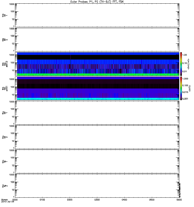
Task: Click the '10' tick of the thc fff 2 panel
Action: tap(13, 141)
